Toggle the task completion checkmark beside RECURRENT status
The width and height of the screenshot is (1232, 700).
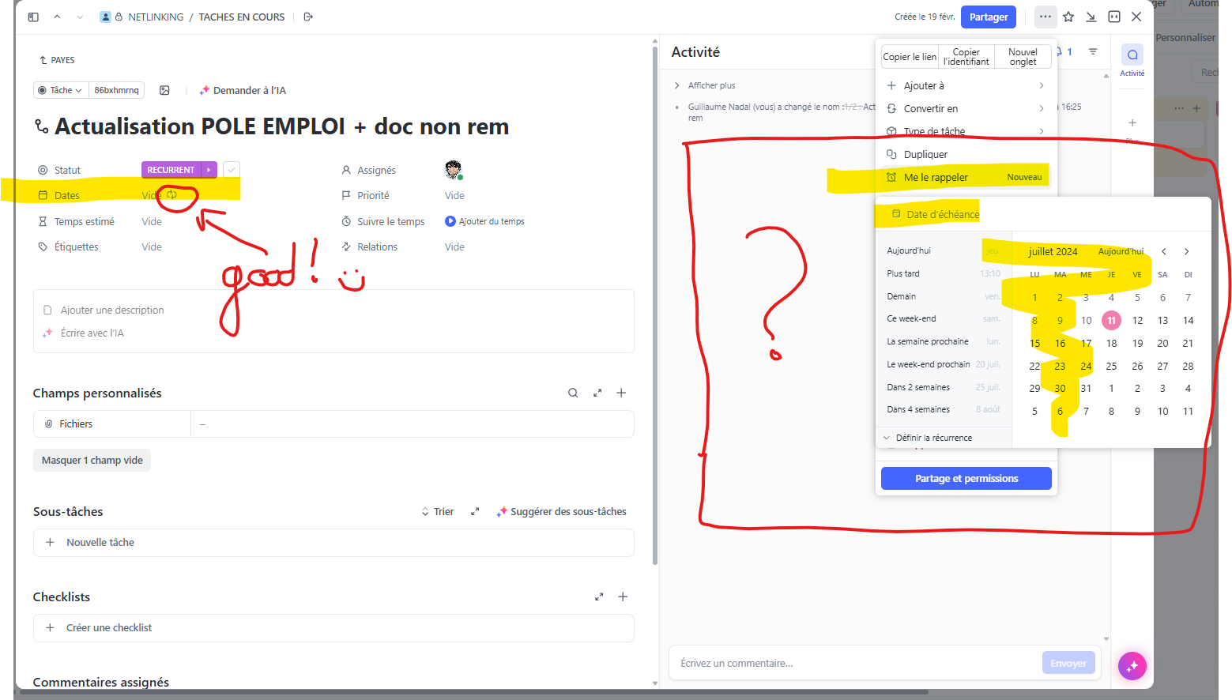[x=231, y=169]
